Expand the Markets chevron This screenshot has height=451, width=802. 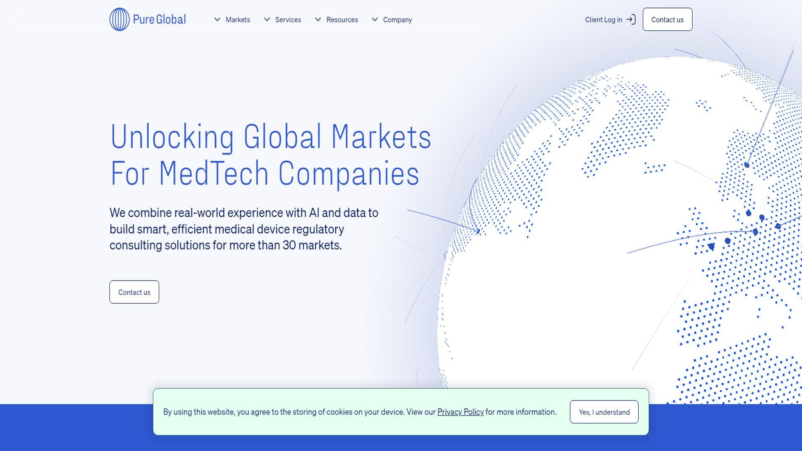[217, 19]
